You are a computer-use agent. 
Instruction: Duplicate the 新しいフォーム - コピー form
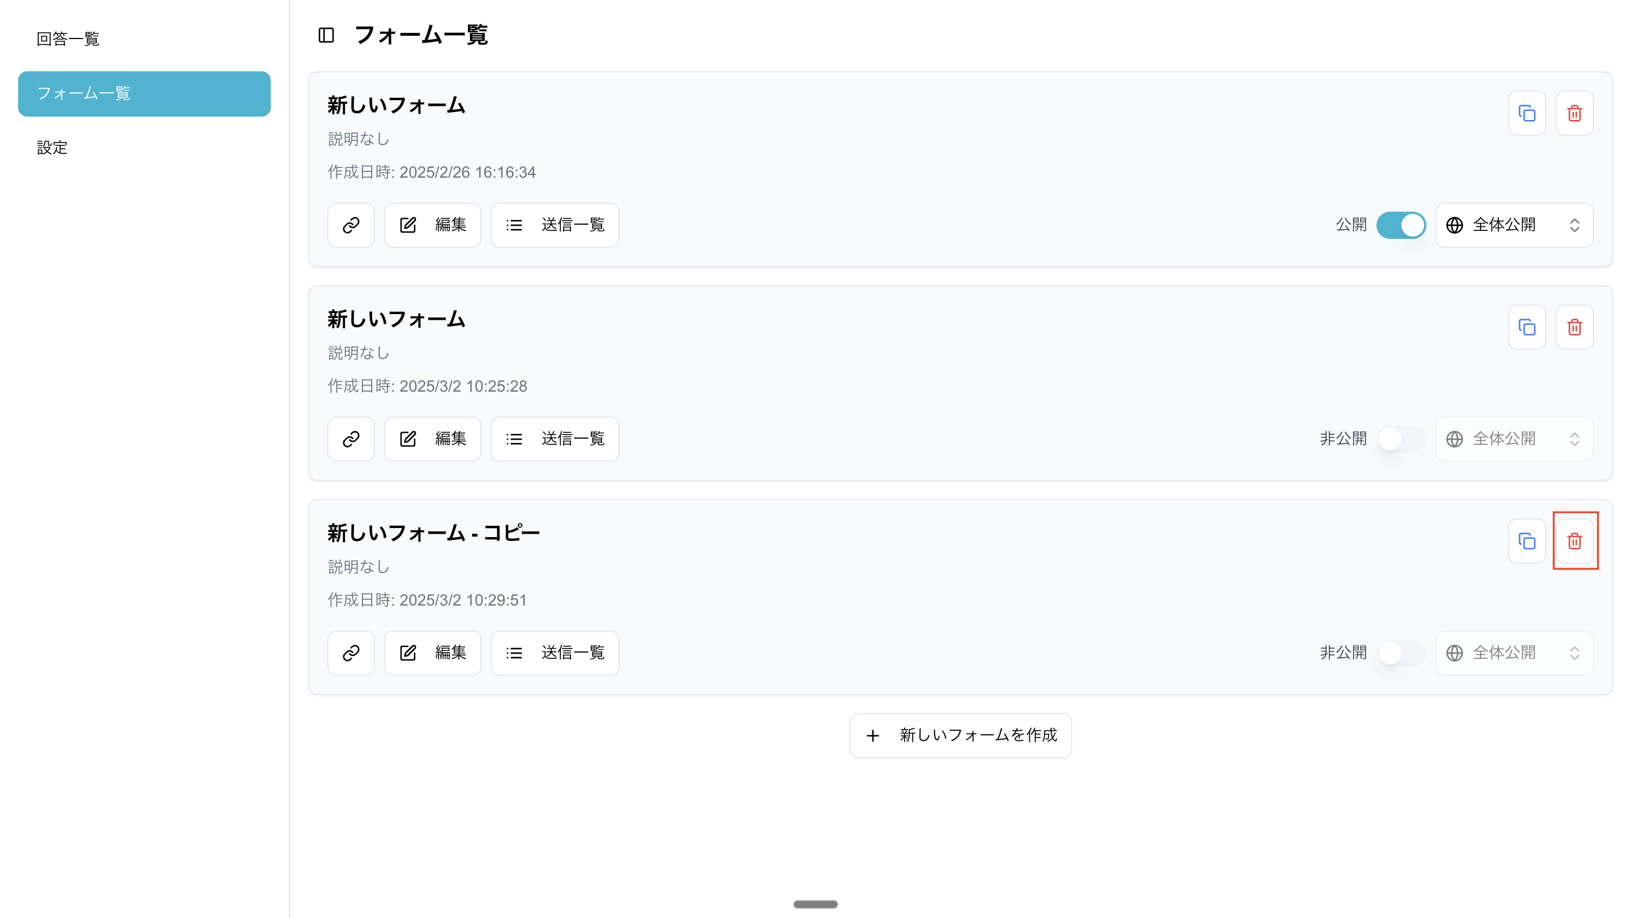click(x=1526, y=541)
